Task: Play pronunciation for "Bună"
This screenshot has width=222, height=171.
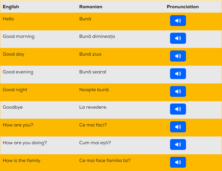Action: pyautogui.click(x=178, y=21)
